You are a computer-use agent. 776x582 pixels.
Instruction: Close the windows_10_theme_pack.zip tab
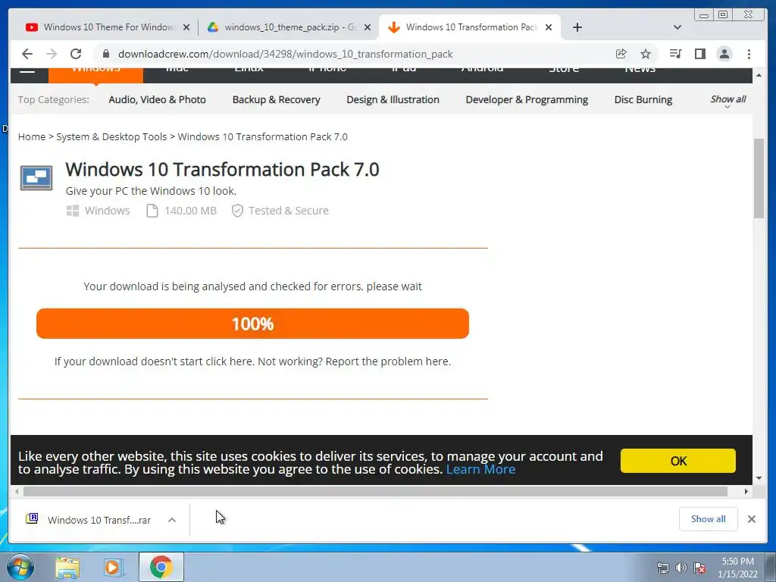368,27
